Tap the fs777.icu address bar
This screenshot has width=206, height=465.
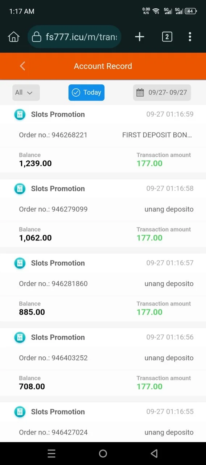(74, 37)
